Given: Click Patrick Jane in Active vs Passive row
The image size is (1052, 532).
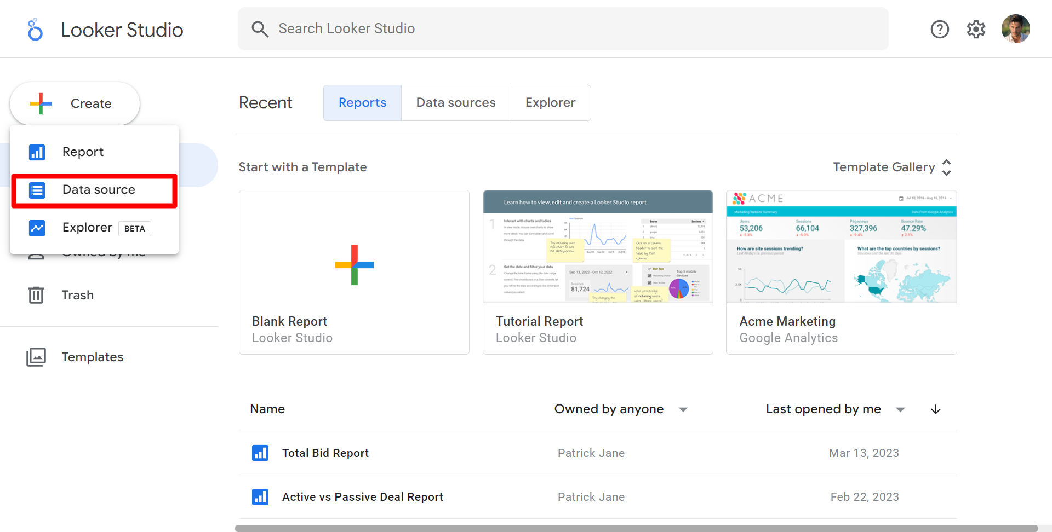Looking at the screenshot, I should [591, 497].
